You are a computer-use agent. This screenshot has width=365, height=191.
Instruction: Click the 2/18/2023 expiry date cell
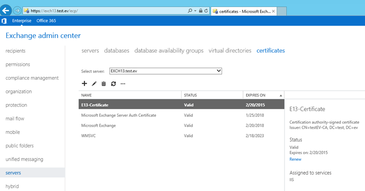(x=255, y=136)
